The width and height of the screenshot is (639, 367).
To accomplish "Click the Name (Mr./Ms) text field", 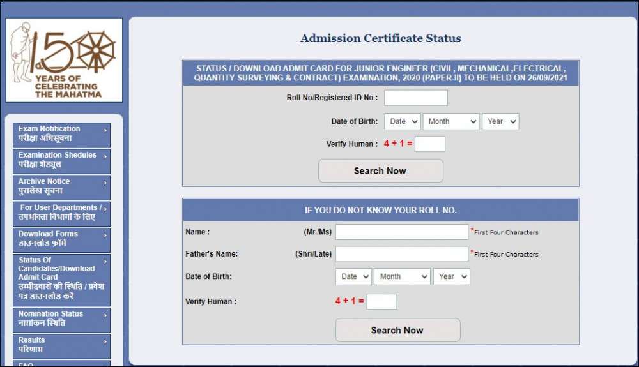I will pyautogui.click(x=401, y=232).
